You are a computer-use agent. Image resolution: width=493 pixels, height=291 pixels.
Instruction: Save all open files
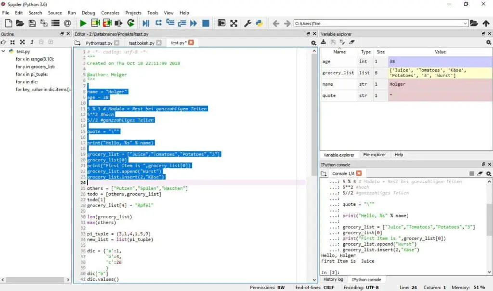44,23
